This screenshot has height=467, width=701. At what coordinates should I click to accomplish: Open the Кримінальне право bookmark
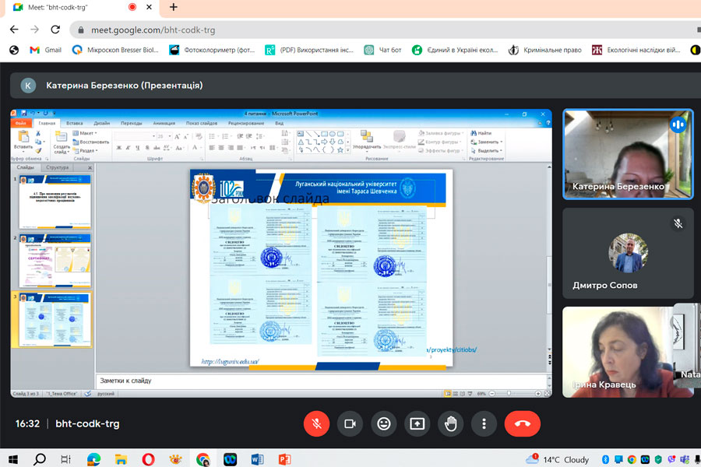coord(544,50)
